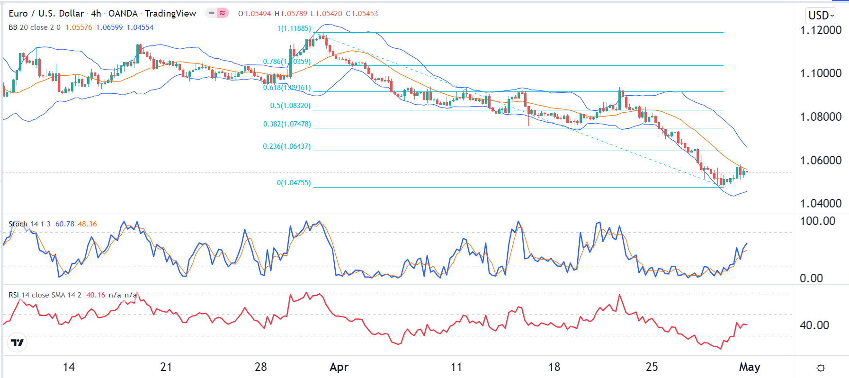
Task: Click the 0.618(1.09161) Fibonacci level label
Action: click(287, 88)
